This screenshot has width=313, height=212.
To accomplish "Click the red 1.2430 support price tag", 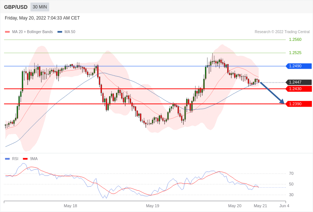I will tap(299, 89).
